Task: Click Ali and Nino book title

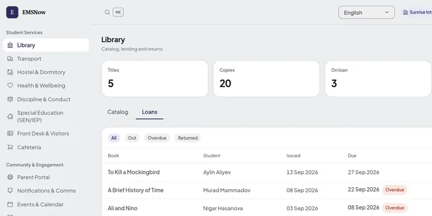Action: tap(122, 208)
